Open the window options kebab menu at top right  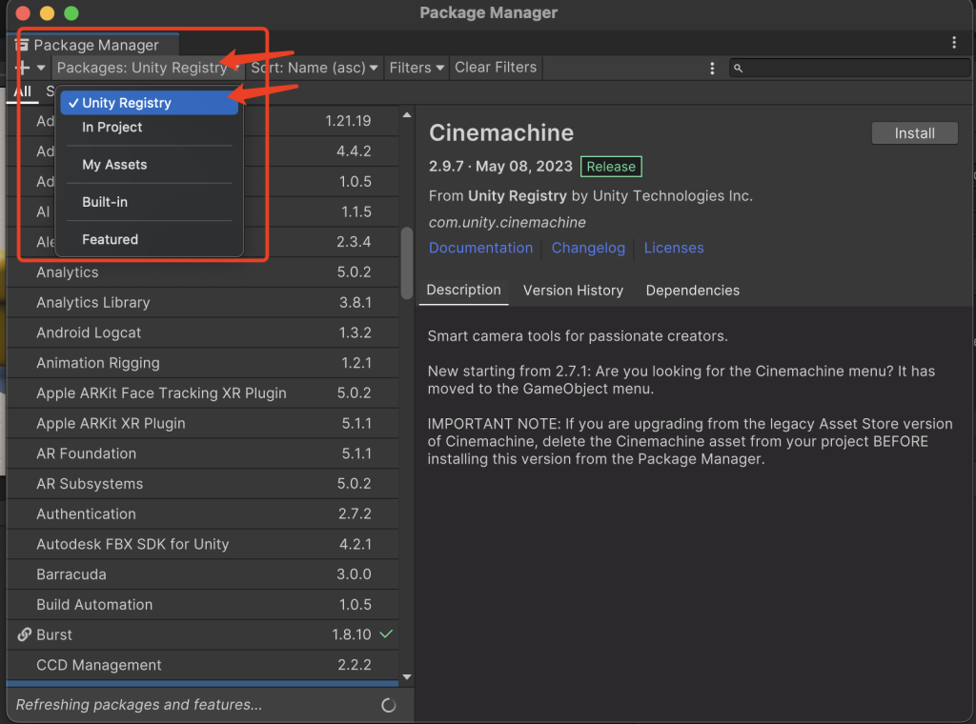954,43
